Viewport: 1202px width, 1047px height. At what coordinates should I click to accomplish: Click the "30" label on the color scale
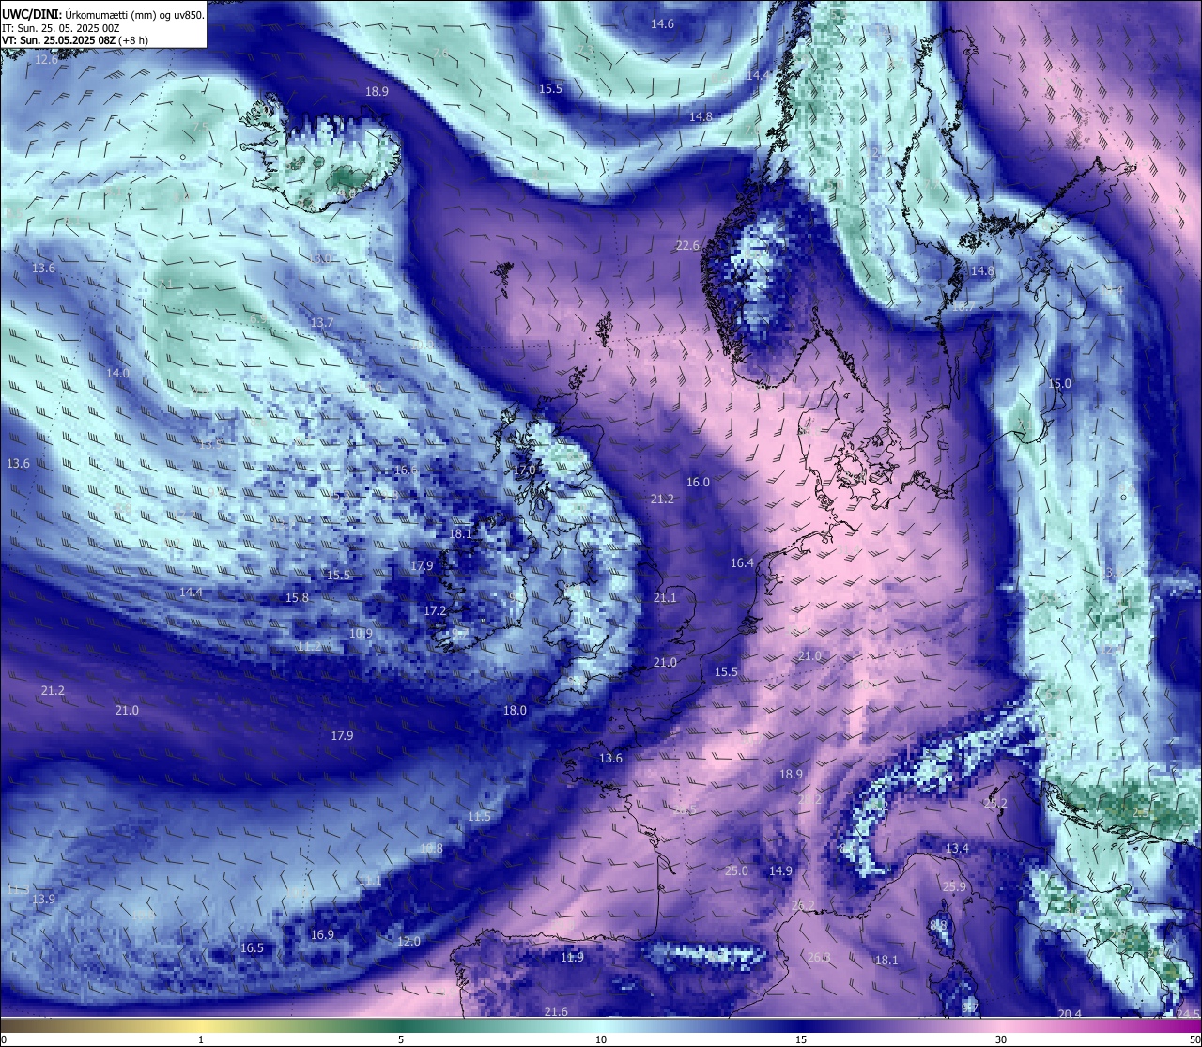[x=1001, y=1039]
